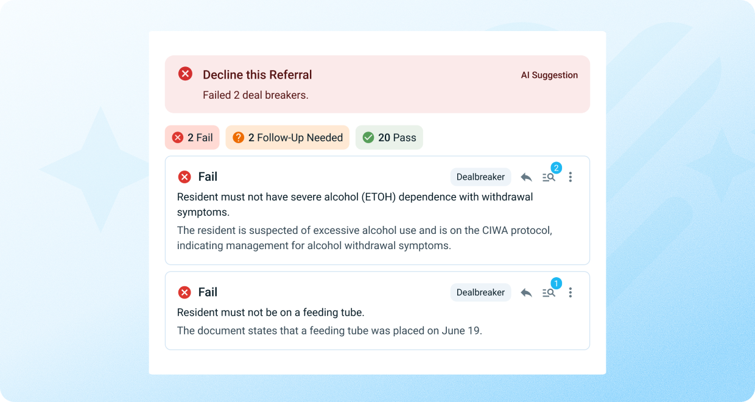Viewport: 755px width, 402px height.
Task: Open three-dot menu on the alcohol dependence card
Action: click(x=571, y=177)
